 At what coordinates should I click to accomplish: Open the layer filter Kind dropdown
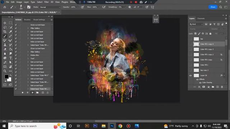point(196,24)
